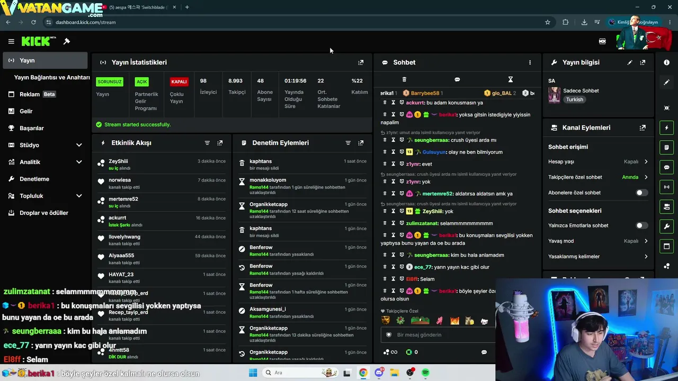This screenshot has width=678, height=381.
Task: Open Denetleme in the sidebar
Action: [x=45, y=179]
